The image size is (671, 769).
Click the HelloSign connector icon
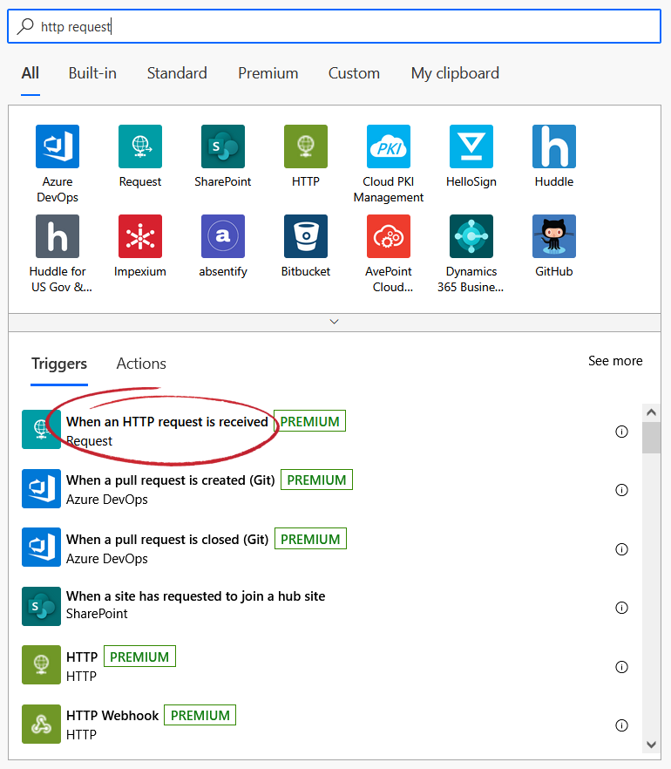(471, 146)
